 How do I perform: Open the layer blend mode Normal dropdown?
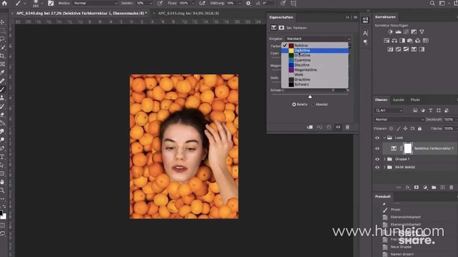click(399, 119)
